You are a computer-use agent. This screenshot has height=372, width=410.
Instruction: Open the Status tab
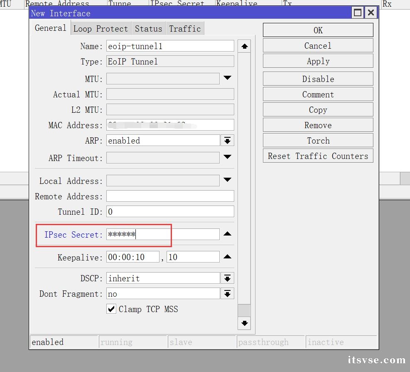(148, 29)
